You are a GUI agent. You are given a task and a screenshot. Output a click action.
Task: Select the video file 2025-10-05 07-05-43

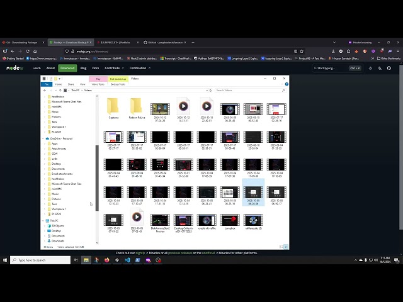point(137,221)
